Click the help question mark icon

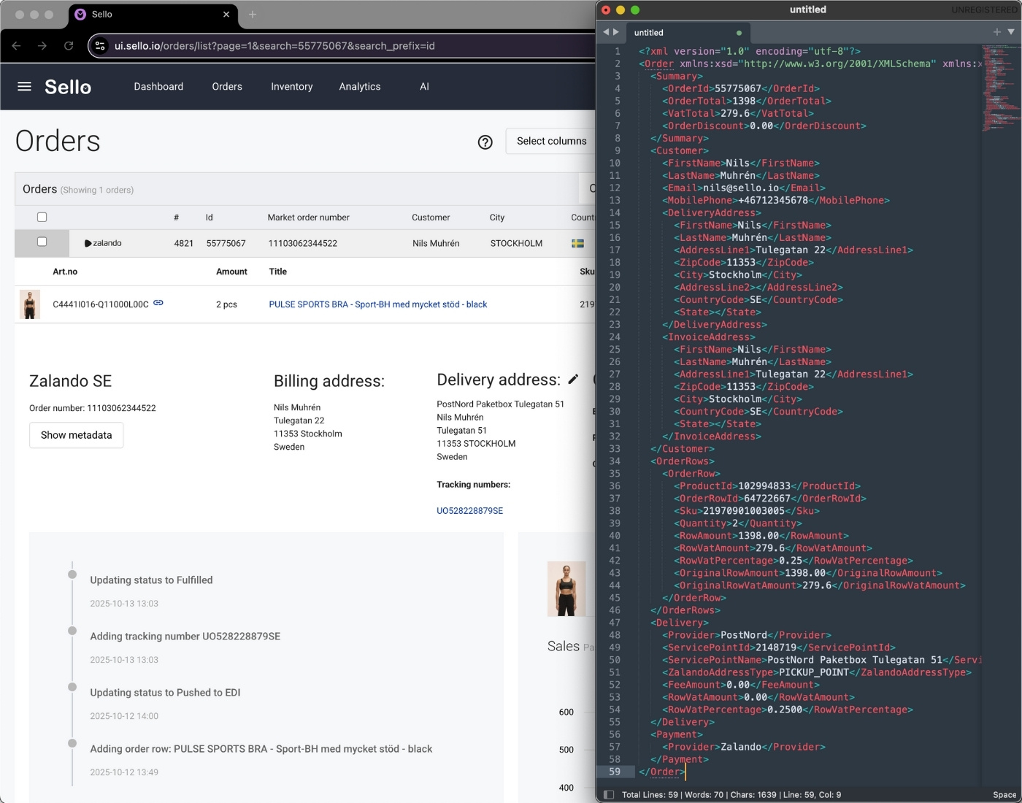click(x=485, y=142)
